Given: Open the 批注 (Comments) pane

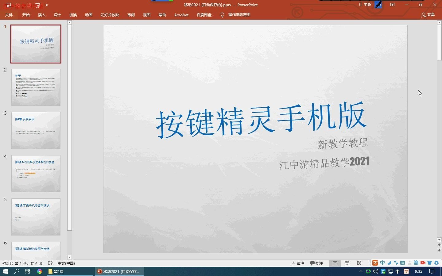Looking at the screenshot, I should [317, 263].
